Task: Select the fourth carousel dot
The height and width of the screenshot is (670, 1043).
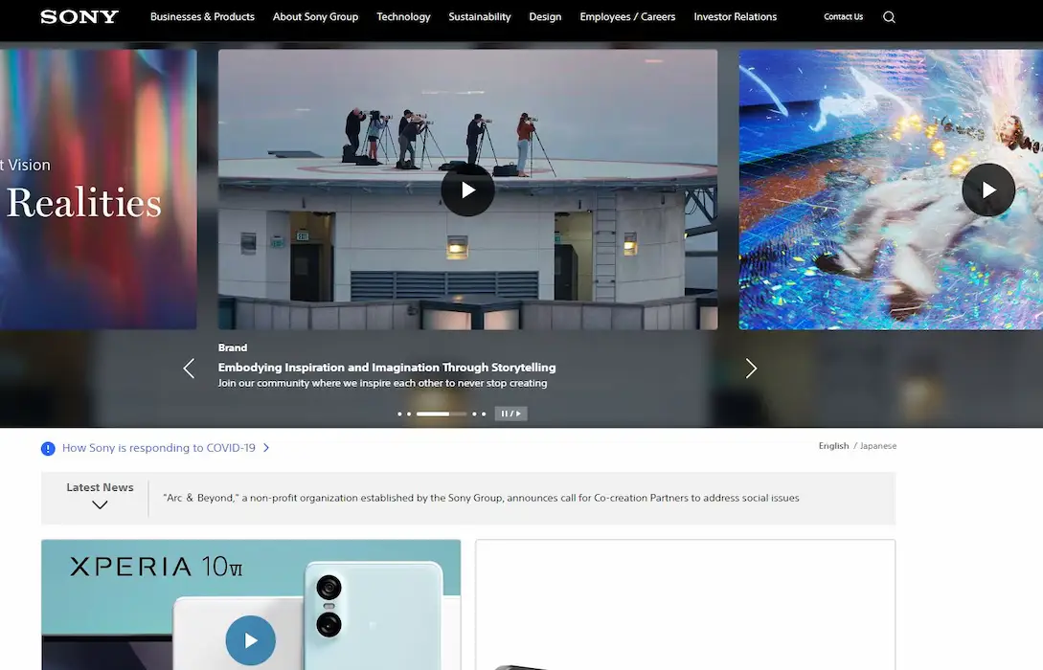Action: click(473, 413)
